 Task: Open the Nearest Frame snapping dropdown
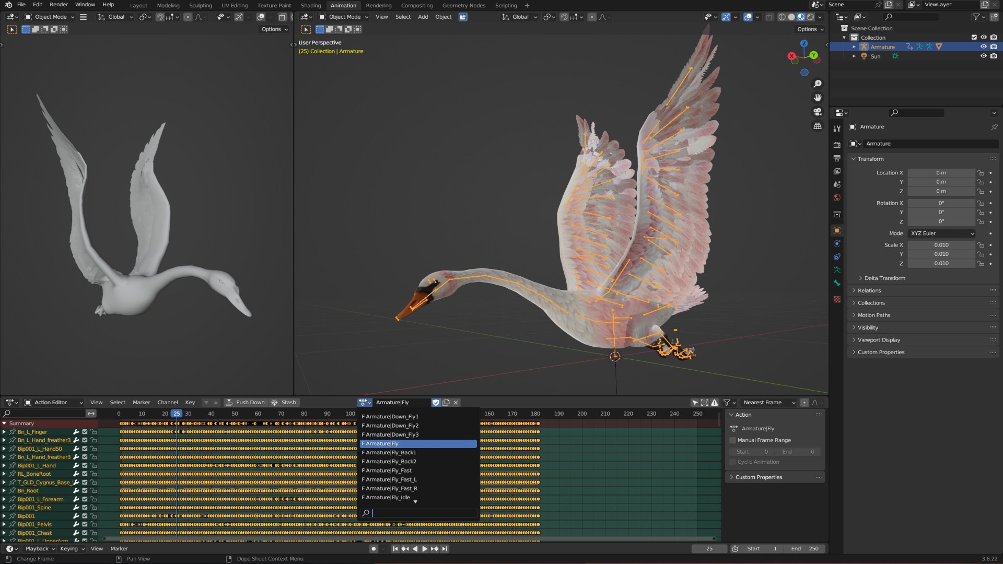coord(769,403)
